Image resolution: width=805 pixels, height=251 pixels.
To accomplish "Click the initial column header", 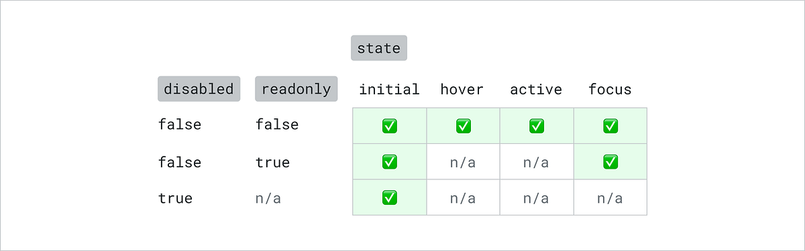I will (389, 89).
